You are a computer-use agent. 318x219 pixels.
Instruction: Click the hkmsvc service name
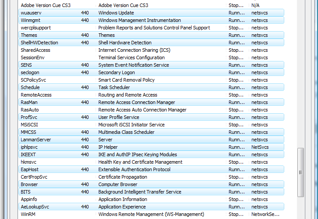tap(29, 162)
